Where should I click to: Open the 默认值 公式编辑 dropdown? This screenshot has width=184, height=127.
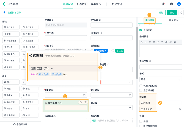tap(161, 103)
